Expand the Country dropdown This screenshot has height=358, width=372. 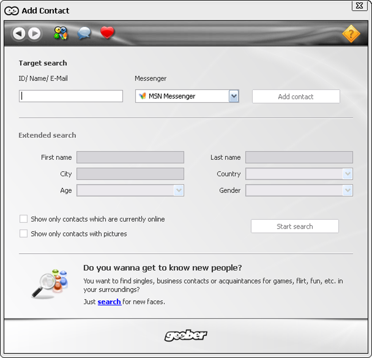[x=348, y=174]
